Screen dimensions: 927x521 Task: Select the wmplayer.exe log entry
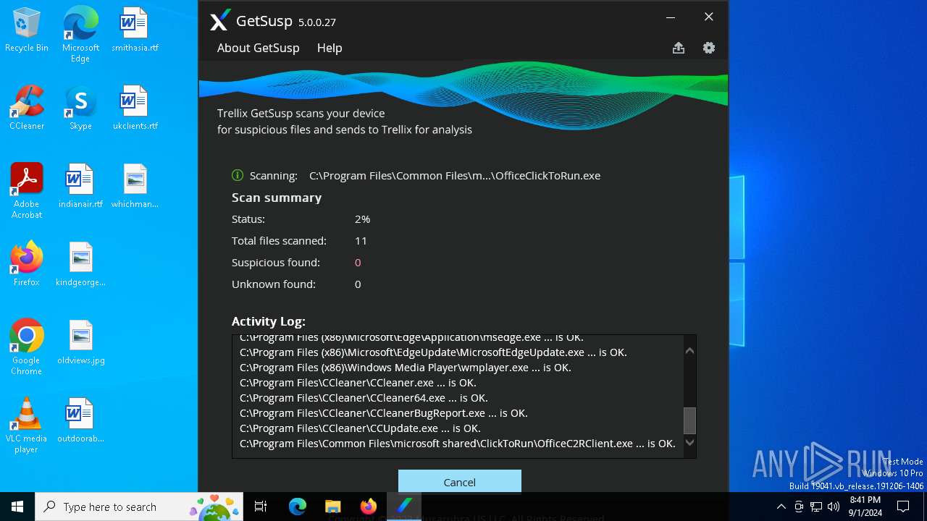click(x=406, y=368)
